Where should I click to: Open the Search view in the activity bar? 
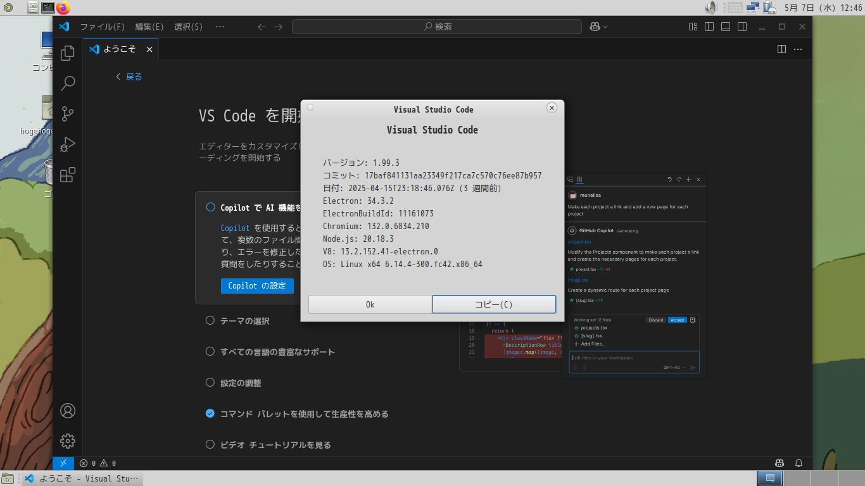[x=68, y=84]
